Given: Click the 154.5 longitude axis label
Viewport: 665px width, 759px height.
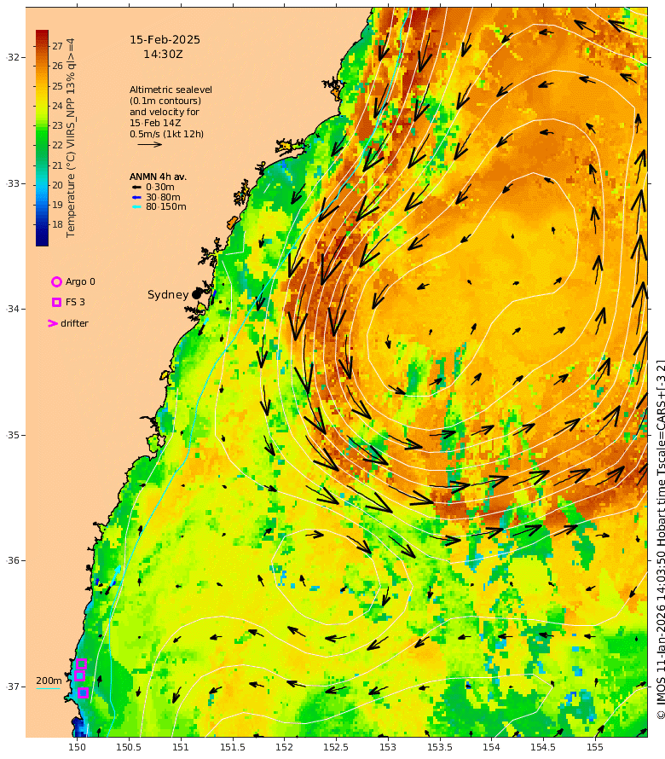Looking at the screenshot, I should (x=543, y=747).
